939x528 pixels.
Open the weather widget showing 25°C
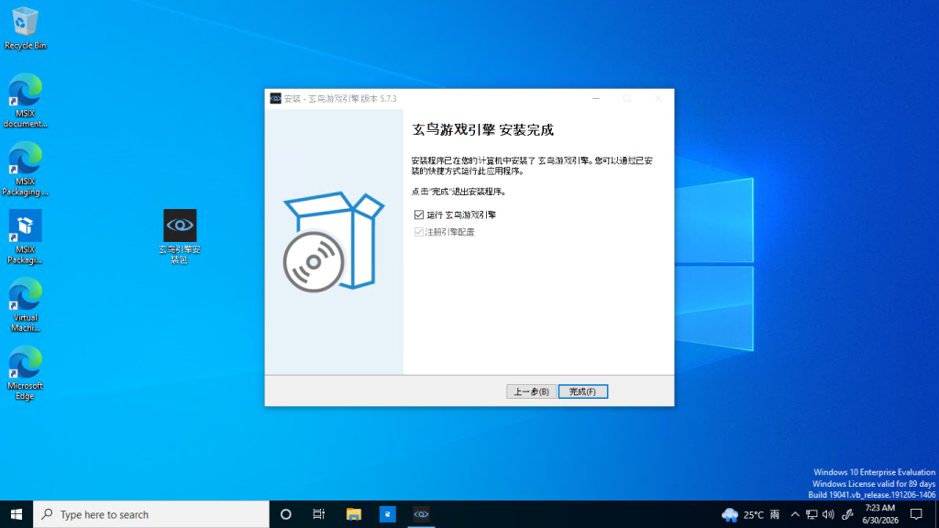coord(750,514)
